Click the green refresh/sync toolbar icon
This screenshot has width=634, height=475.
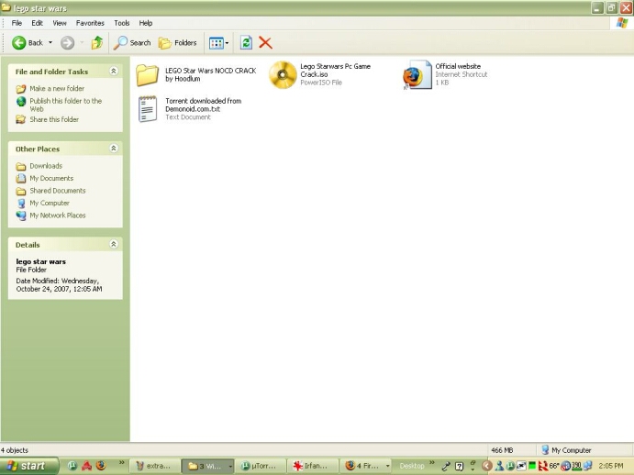(246, 42)
